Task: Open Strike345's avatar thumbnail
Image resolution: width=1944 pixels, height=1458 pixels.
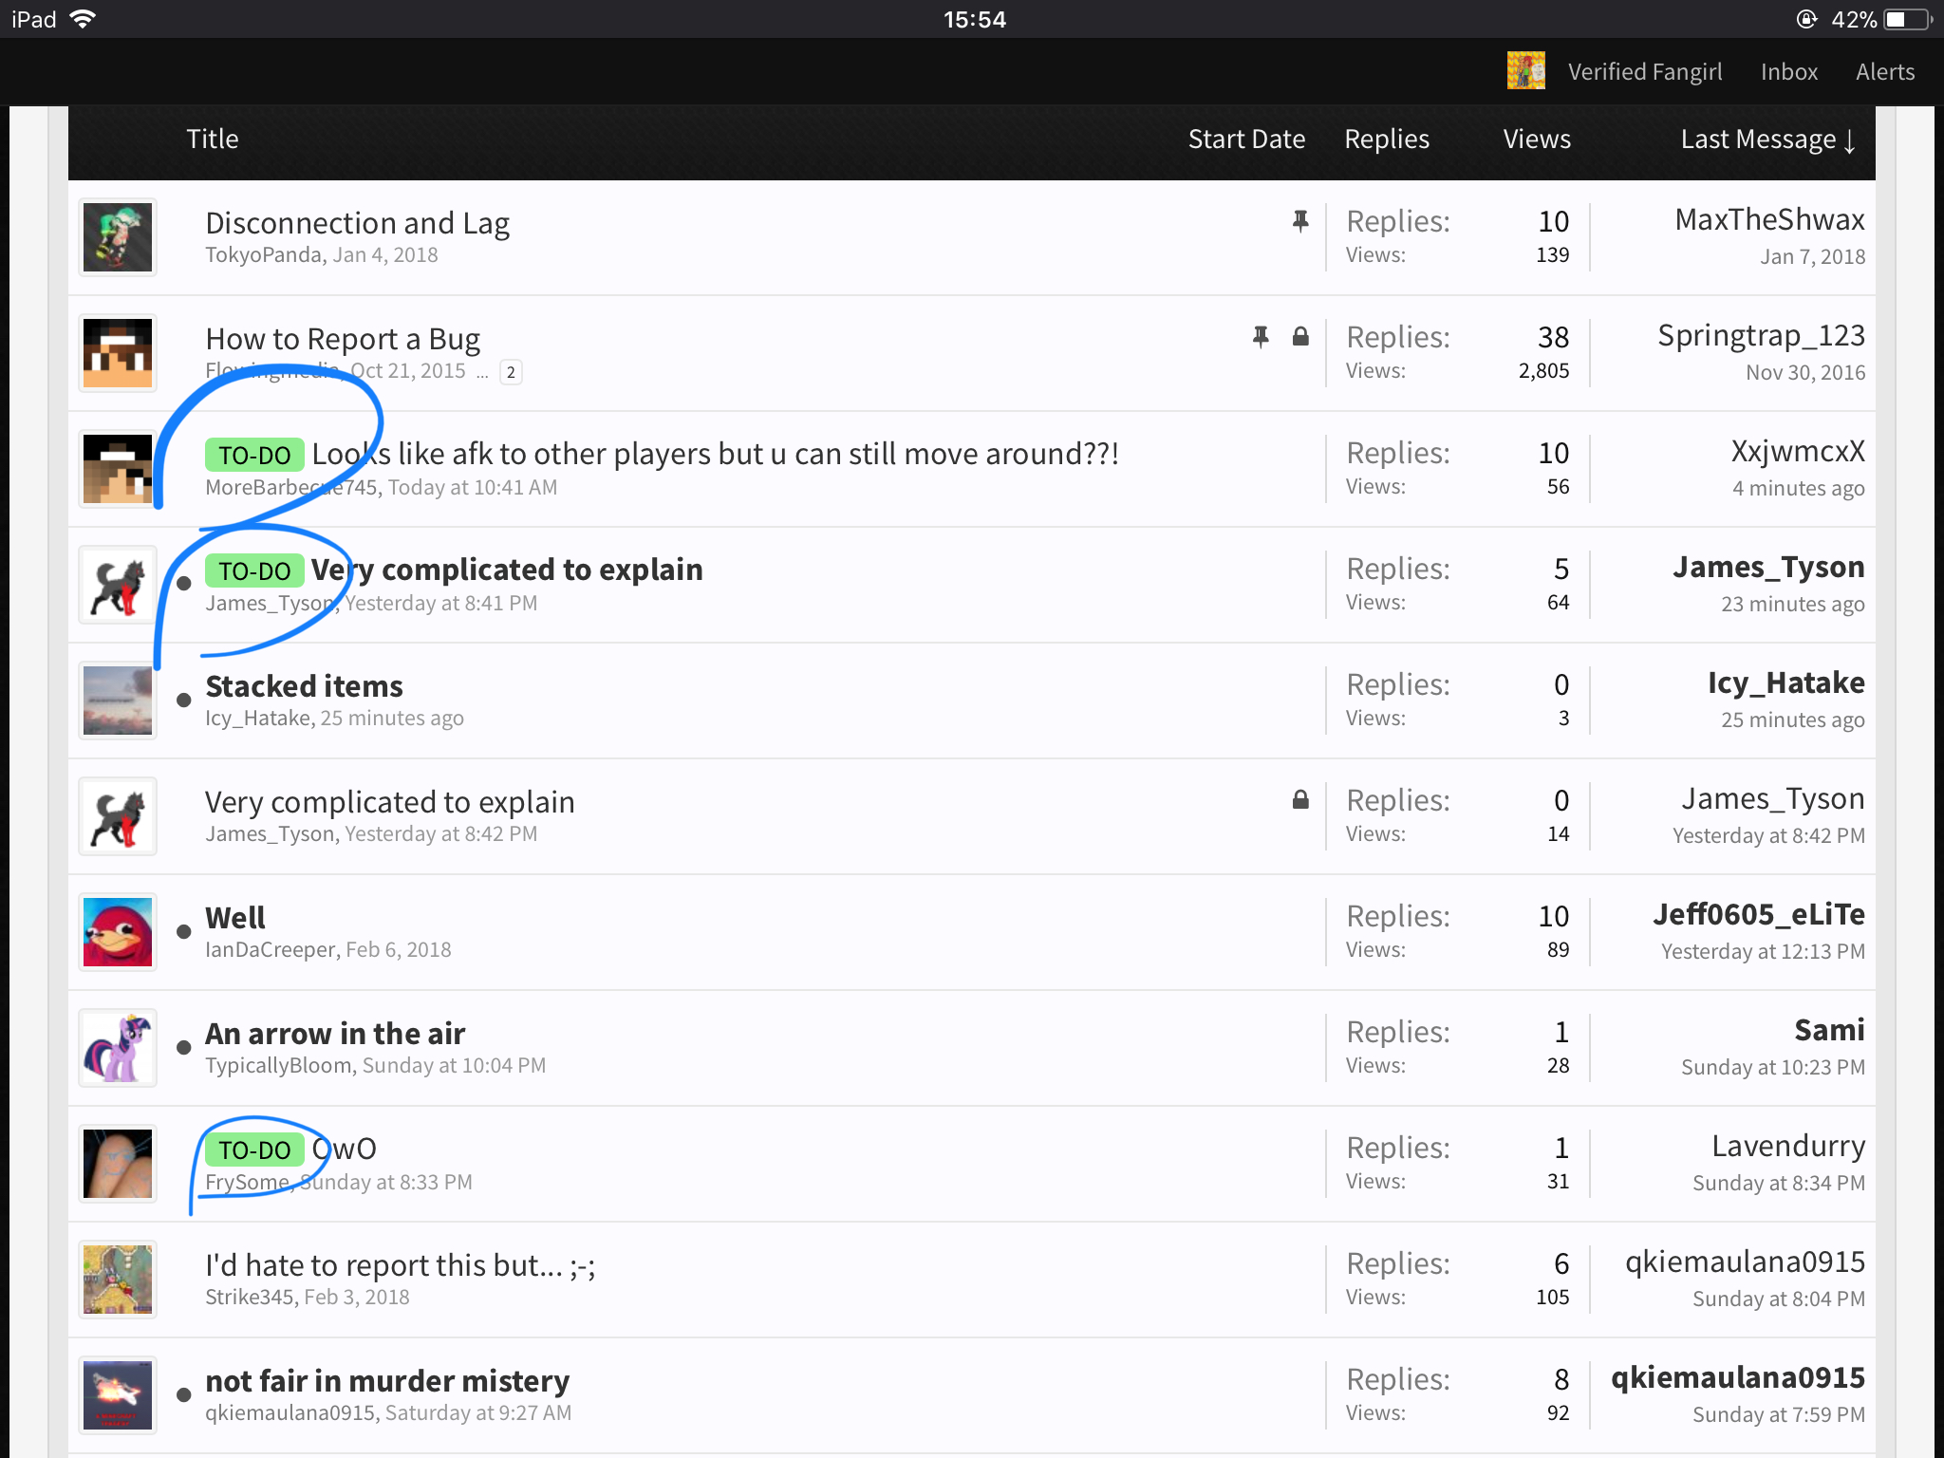Action: pyautogui.click(x=118, y=1280)
